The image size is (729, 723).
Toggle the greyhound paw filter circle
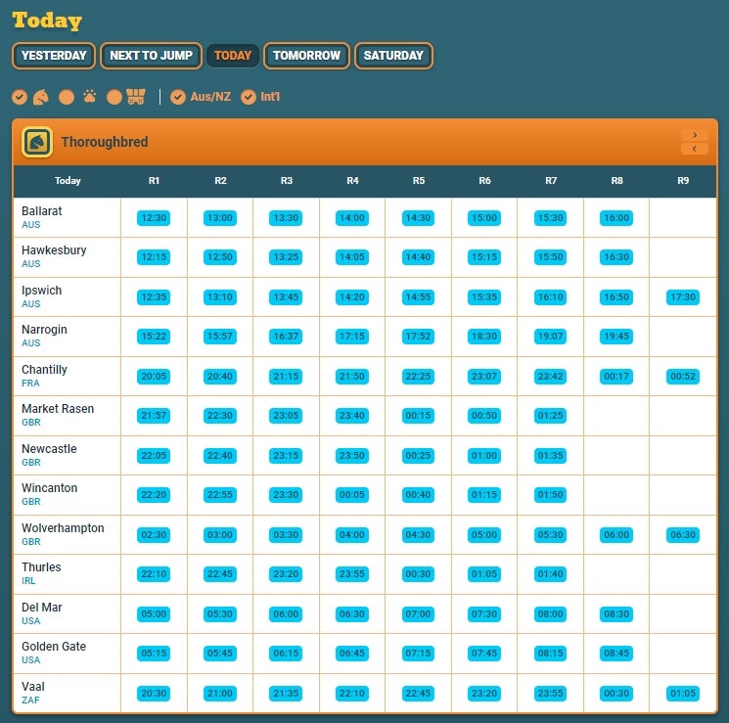[x=67, y=97]
